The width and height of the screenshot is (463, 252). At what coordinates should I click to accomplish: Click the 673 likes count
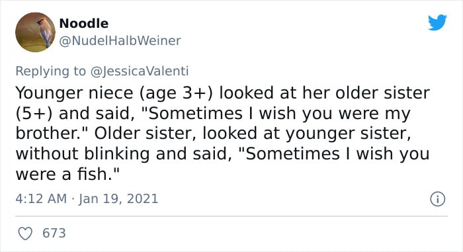54,233
